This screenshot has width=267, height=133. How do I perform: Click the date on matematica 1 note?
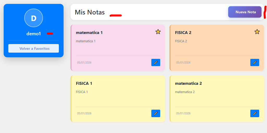click(x=84, y=62)
